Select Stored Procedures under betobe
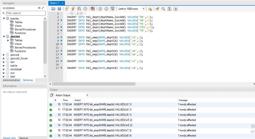Image resolution: width=255 pixels, height=139 pixels. [25, 29]
